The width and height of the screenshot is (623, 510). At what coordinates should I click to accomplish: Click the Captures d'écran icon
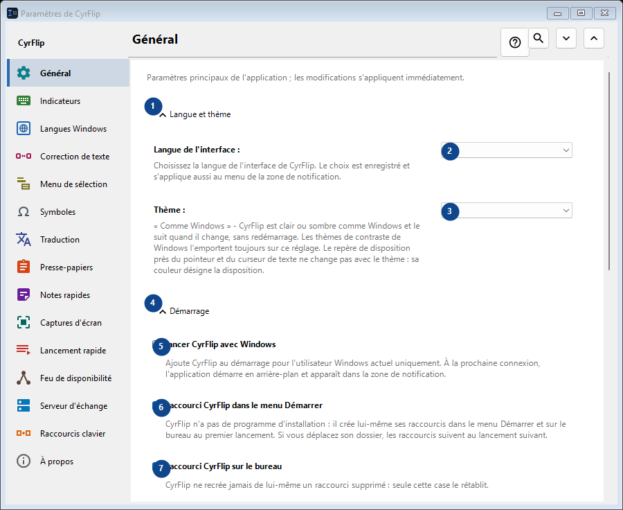coord(24,322)
